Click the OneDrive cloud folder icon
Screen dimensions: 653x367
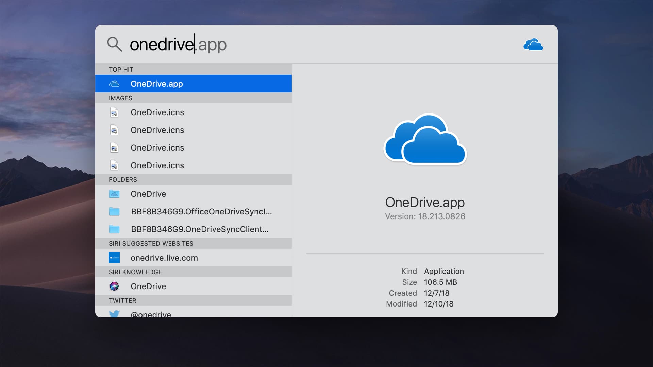114,194
